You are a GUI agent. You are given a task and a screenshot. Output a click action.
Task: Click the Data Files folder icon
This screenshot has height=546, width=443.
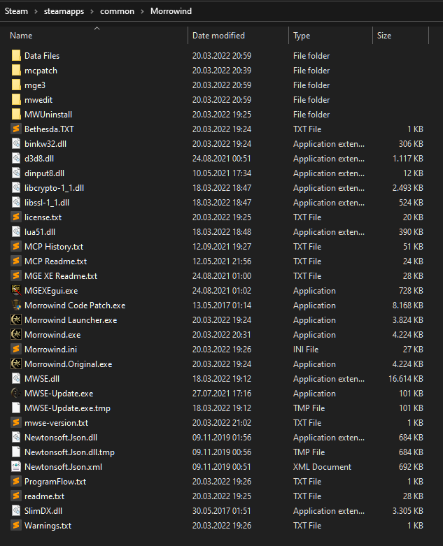pos(17,56)
